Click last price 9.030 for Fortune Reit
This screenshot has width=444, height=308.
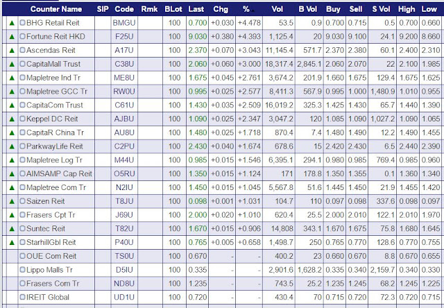[x=198, y=37]
